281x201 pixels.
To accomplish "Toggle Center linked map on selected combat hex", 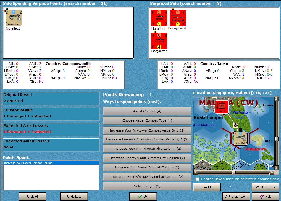I will tap(198, 179).
